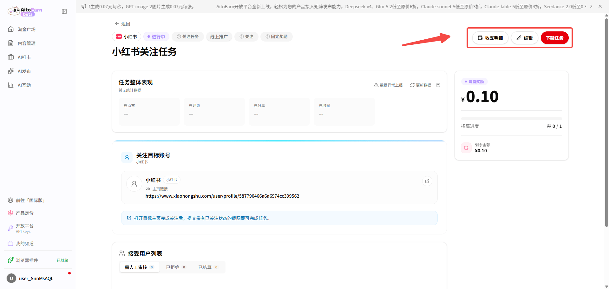Click the 招募进度 progress bar
609x289 pixels.
512,119
